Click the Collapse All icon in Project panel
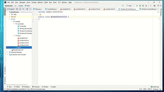Screen dimensions: 164x92 point(23,9)
